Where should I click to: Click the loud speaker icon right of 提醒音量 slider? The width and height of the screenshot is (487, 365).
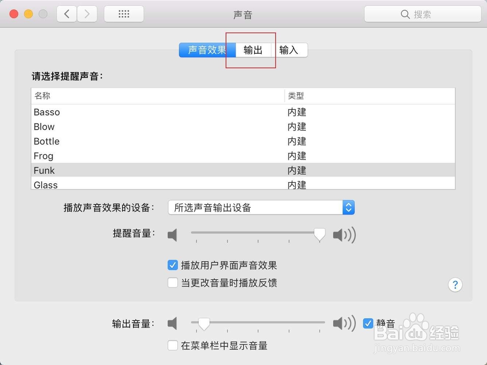(x=344, y=235)
